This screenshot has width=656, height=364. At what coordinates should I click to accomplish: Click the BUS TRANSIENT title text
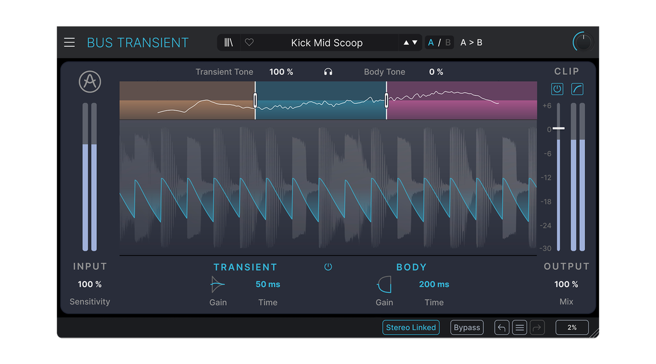(x=138, y=43)
